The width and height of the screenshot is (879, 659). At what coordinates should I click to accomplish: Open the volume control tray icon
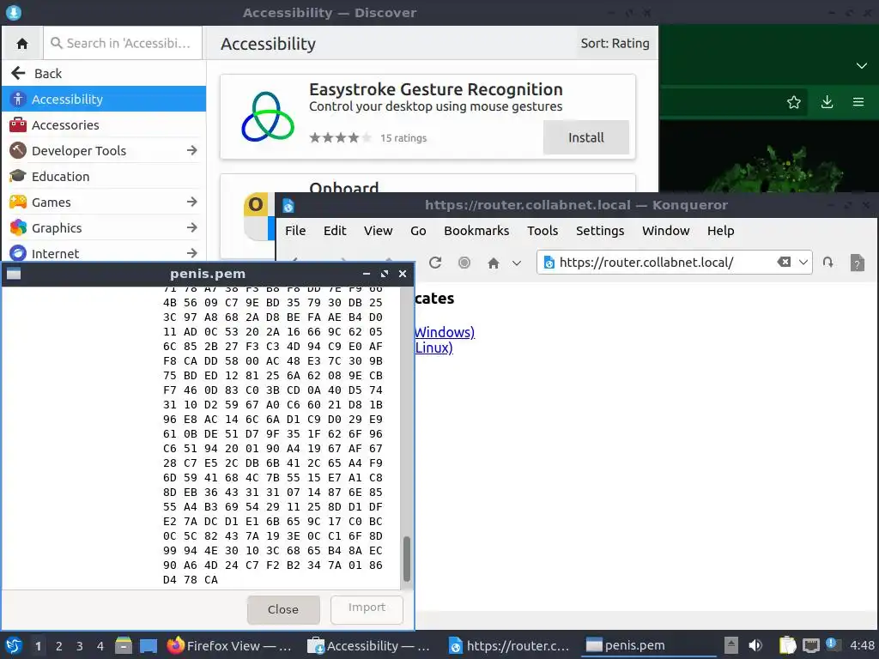coord(755,645)
